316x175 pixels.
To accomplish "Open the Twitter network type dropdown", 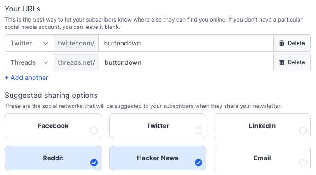I will click(29, 43).
